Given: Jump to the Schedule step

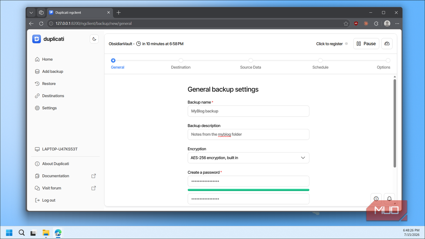Looking at the screenshot, I should tap(320, 64).
